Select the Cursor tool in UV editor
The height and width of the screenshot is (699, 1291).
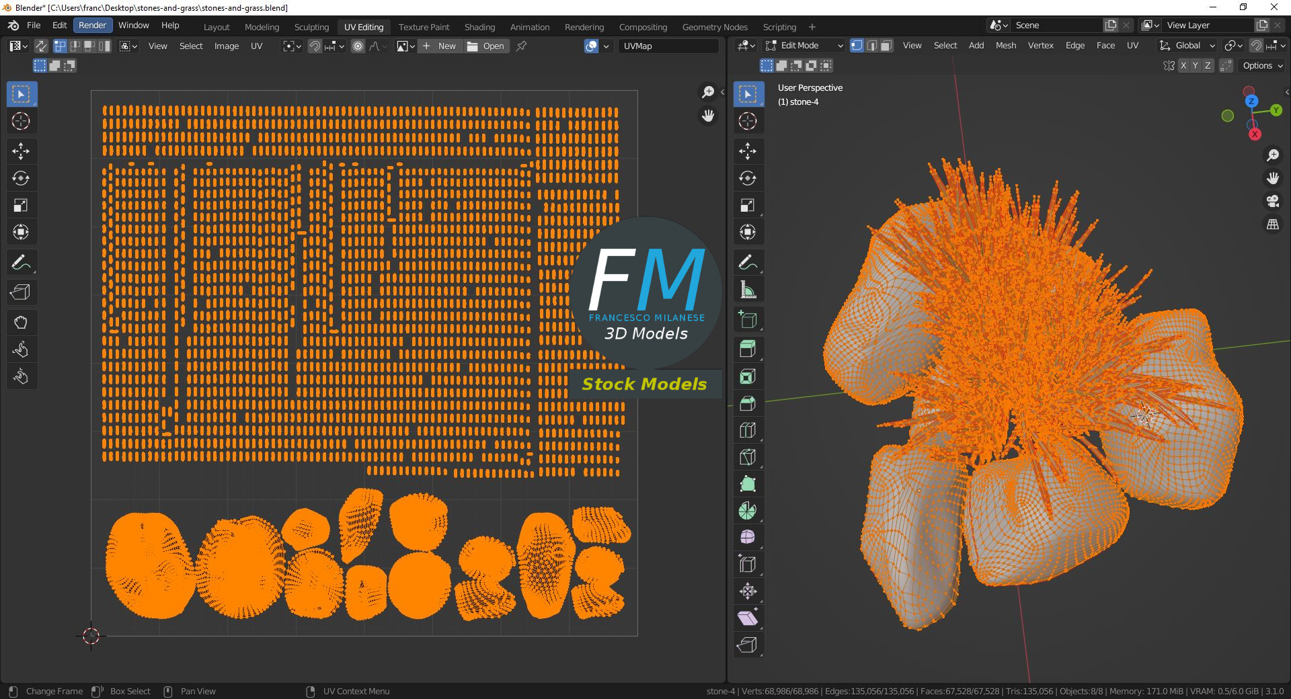tap(21, 121)
